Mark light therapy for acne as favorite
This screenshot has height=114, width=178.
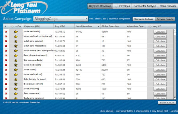[16, 79]
